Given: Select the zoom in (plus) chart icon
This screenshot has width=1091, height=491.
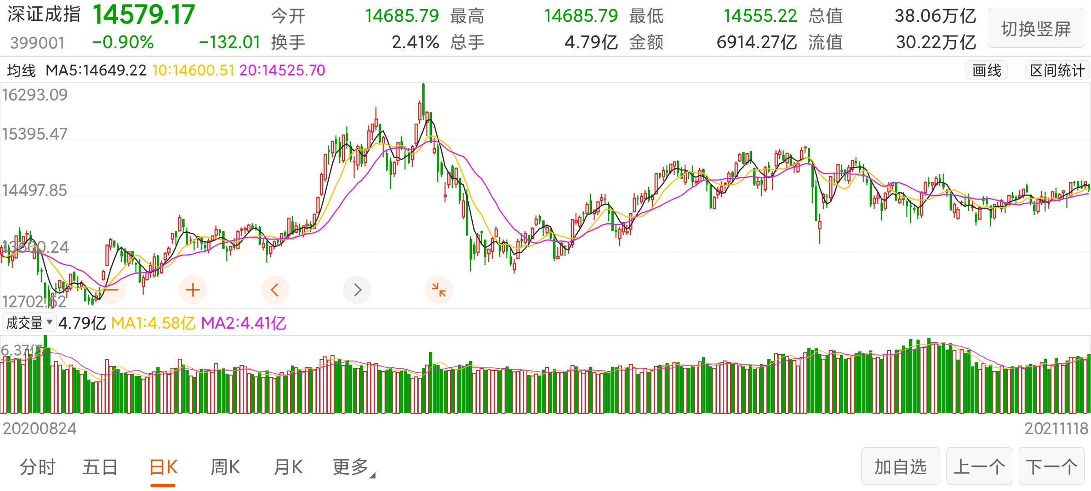Looking at the screenshot, I should (x=193, y=290).
